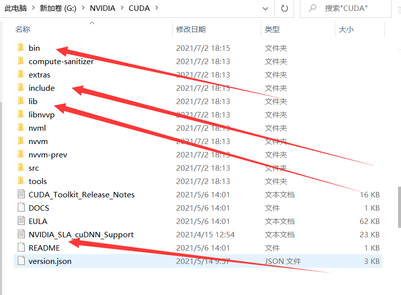Sort by the 大小 column header

point(346,30)
